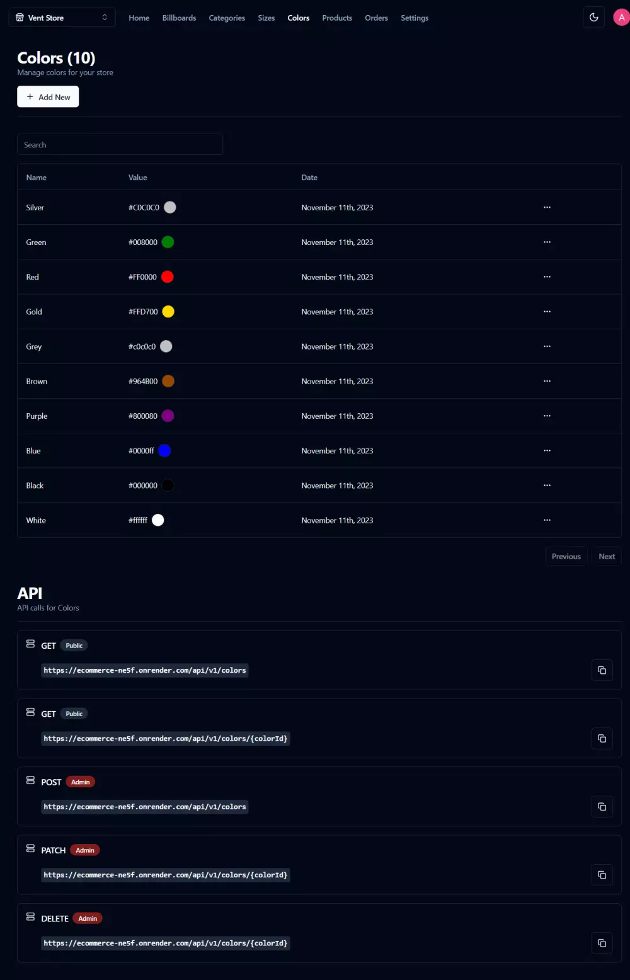This screenshot has width=630, height=980.
Task: Copy the DELETE colorId endpoint URL
Action: [x=602, y=943]
